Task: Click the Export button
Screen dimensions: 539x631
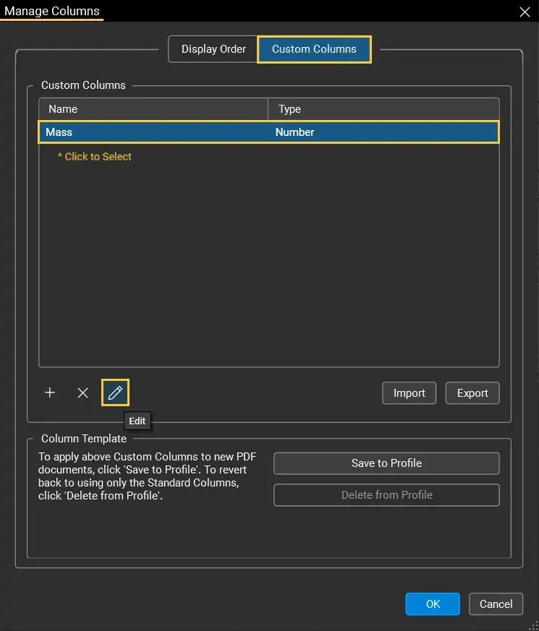Action: 472,392
